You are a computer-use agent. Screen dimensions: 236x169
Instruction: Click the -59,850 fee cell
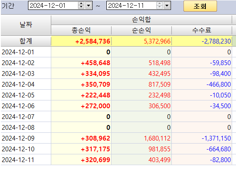pos(202,63)
